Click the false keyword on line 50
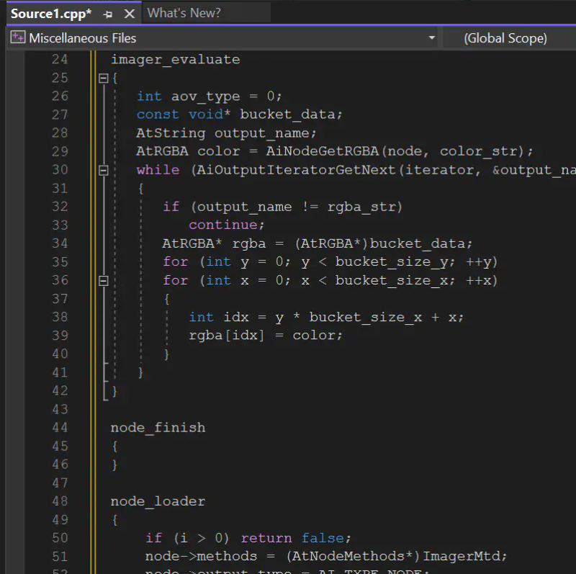The width and height of the screenshot is (576, 574). (x=323, y=539)
